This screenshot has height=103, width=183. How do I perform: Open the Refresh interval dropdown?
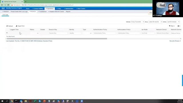pos(138,22)
